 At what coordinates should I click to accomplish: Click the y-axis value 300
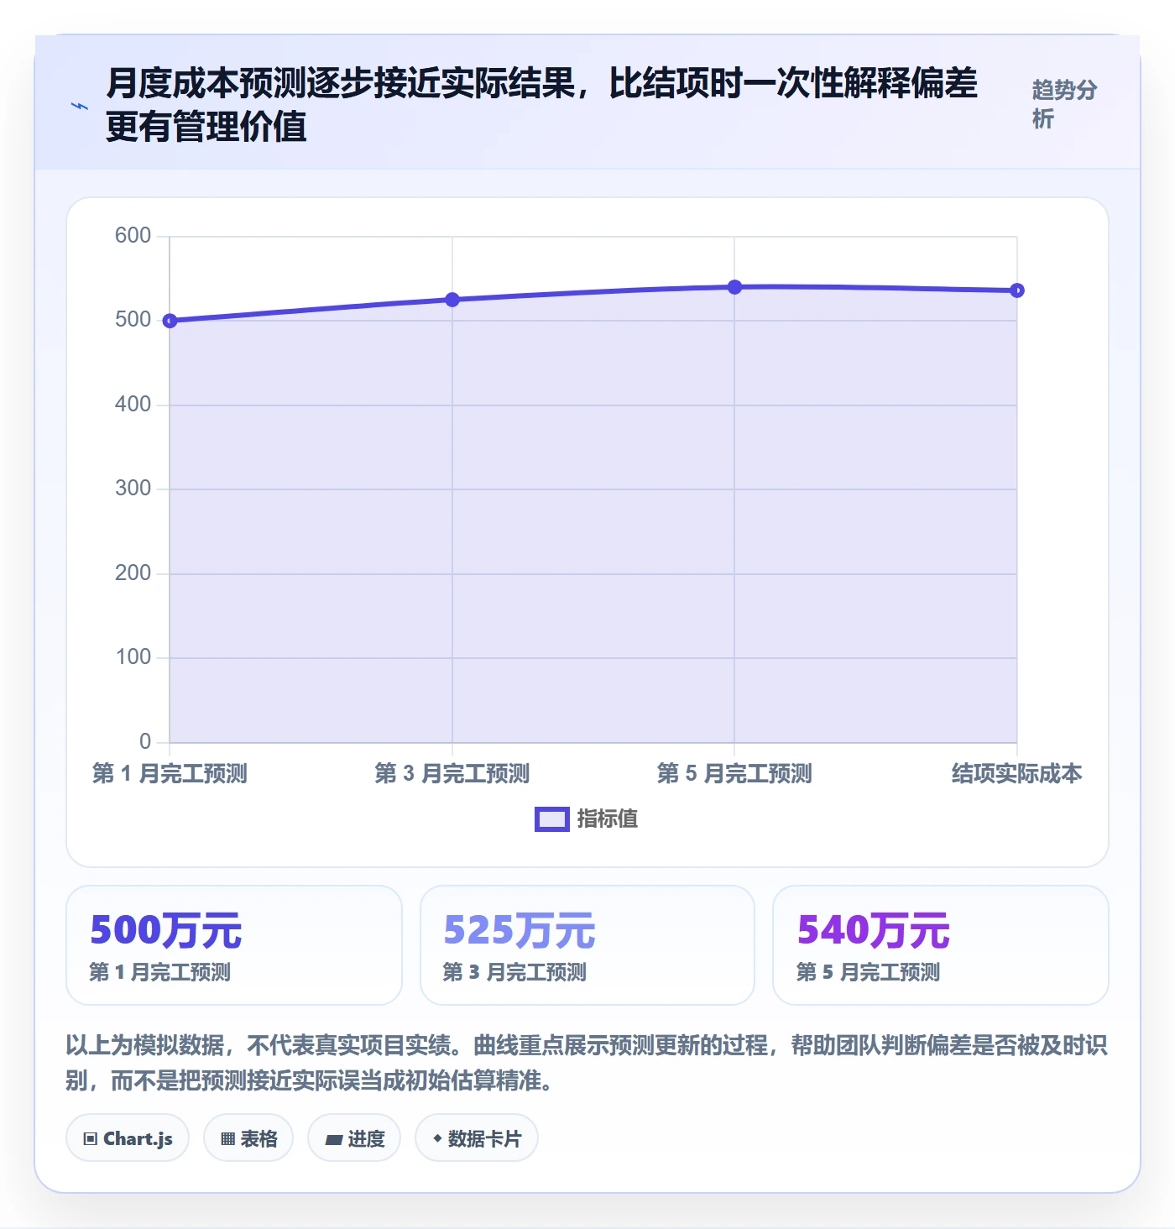(x=133, y=489)
